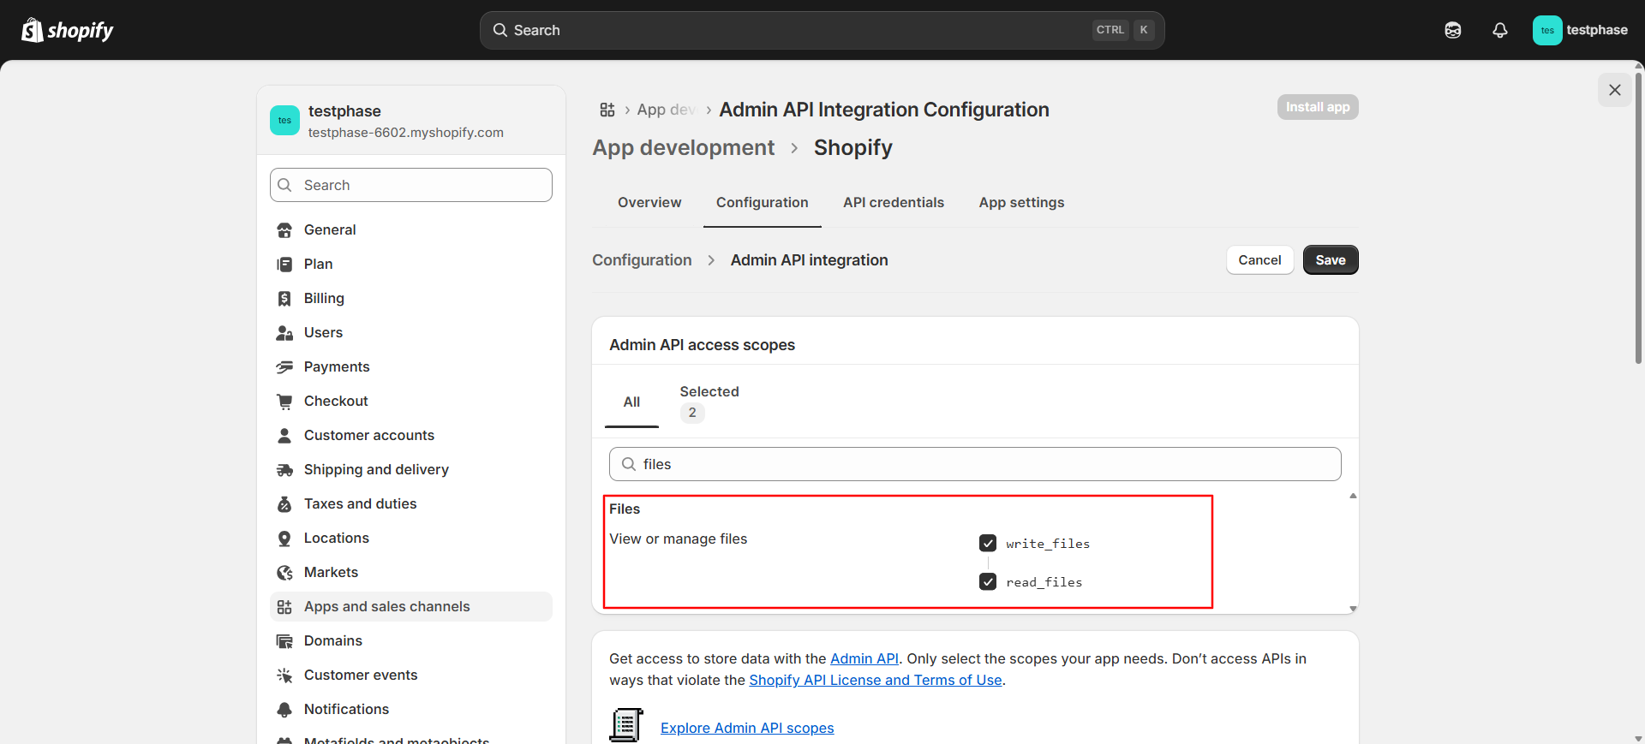Uncheck the read_files scope checkbox
Image resolution: width=1645 pixels, height=744 pixels.
click(x=988, y=582)
